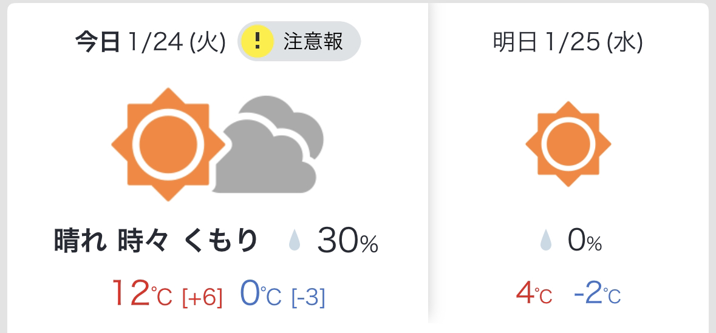Click today's high temperature 12℃
The image size is (716, 333).
click(141, 293)
